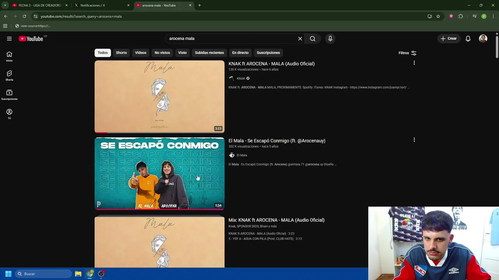Start voice search with microphone
Viewport: 499px width, 280px height.
tap(330, 38)
